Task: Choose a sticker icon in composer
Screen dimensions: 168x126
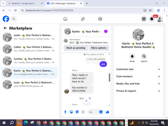Action: (x=77, y=112)
